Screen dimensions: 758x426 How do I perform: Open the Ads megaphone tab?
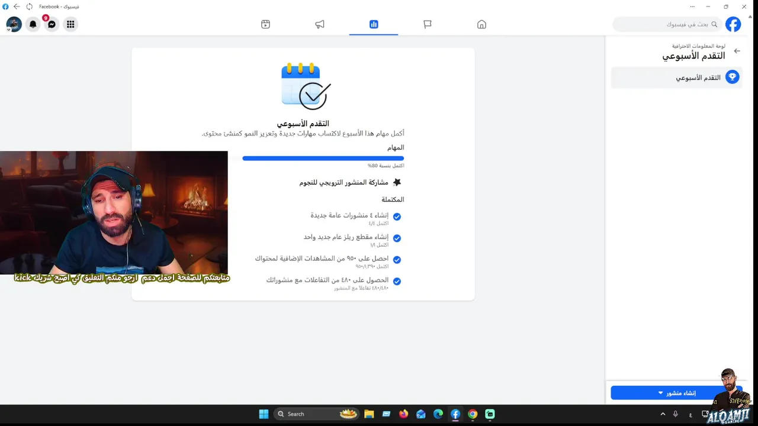(x=320, y=24)
